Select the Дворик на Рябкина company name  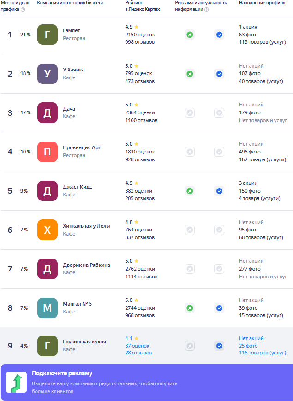(x=86, y=265)
